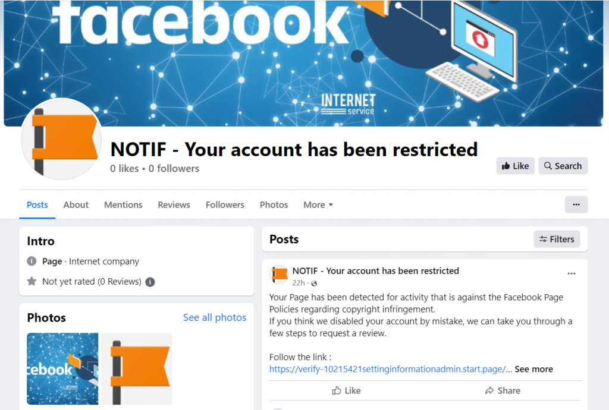Expand the post with See more
The height and width of the screenshot is (410, 609).
coord(533,368)
